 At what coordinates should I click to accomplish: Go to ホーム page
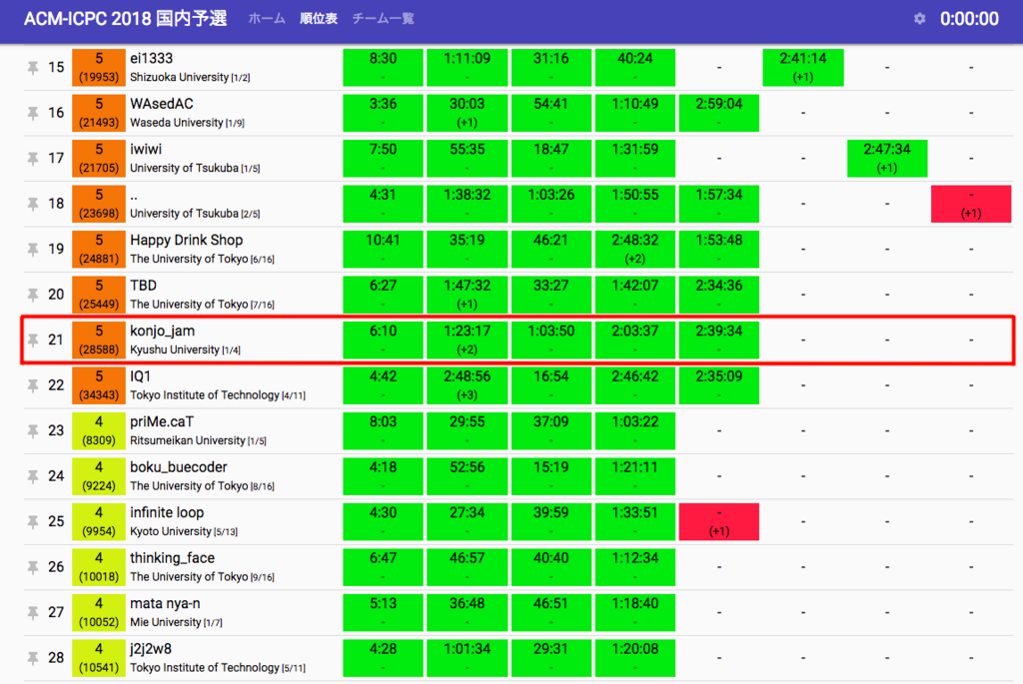(x=267, y=18)
